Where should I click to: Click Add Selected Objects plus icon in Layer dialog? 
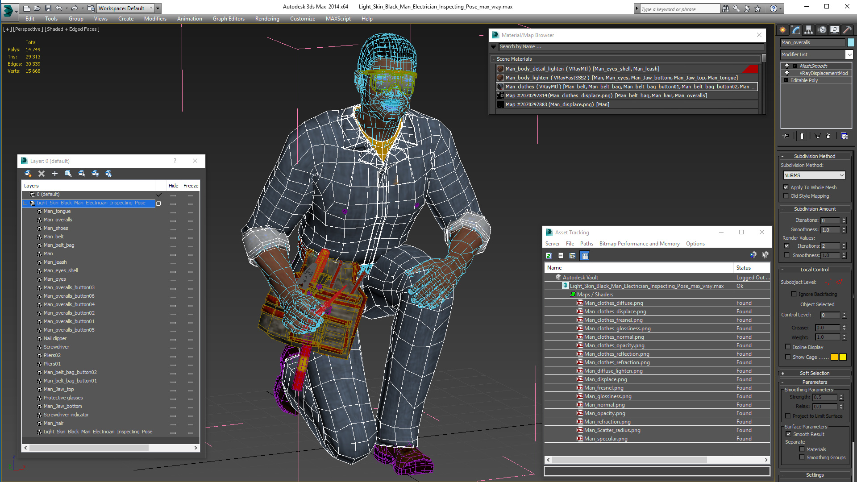click(x=55, y=174)
